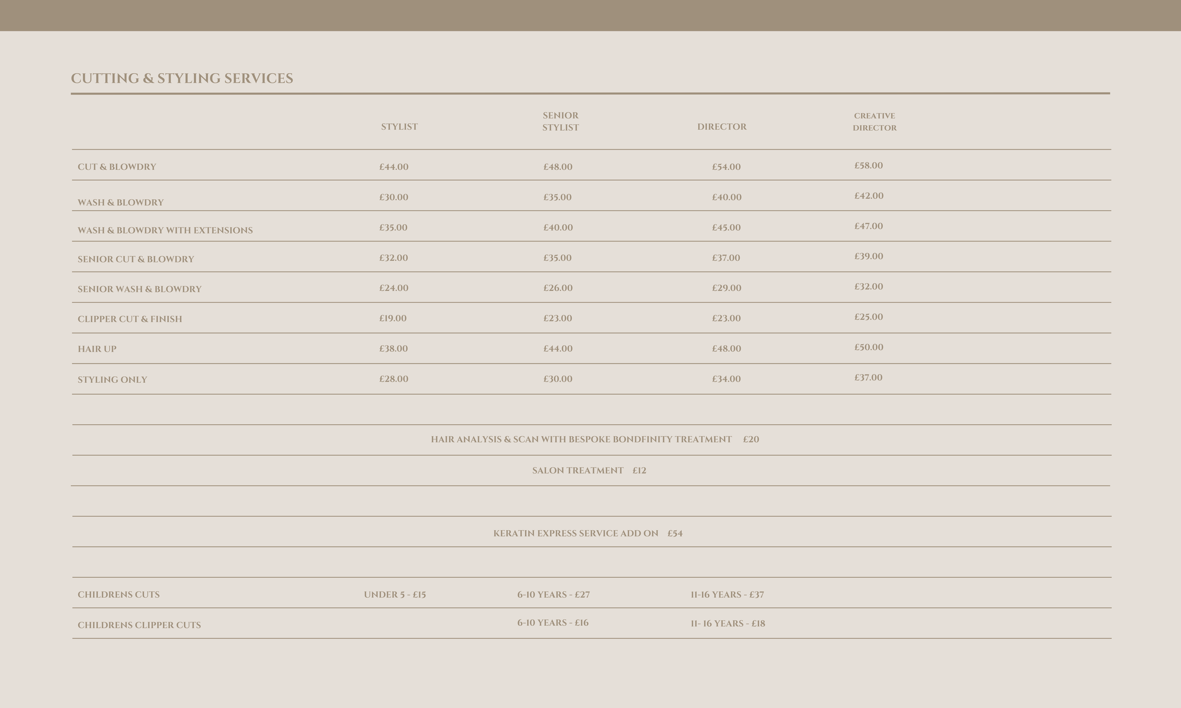Click the Senior Stylist column header

560,121
